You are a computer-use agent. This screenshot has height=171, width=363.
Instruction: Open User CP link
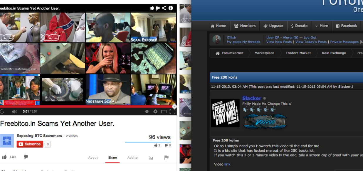point(273,38)
